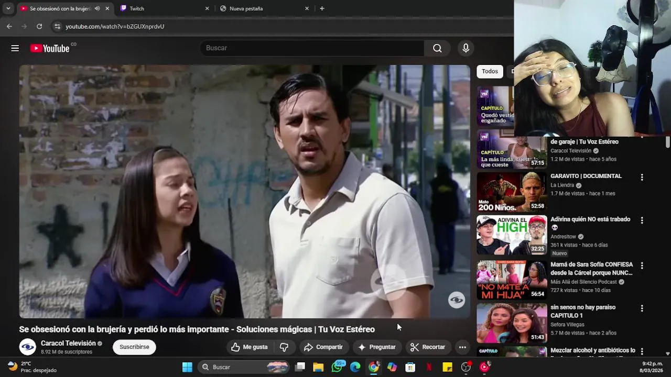Open GARAVITO | DOCUMENTAL video title
The image size is (671, 377).
pyautogui.click(x=586, y=176)
